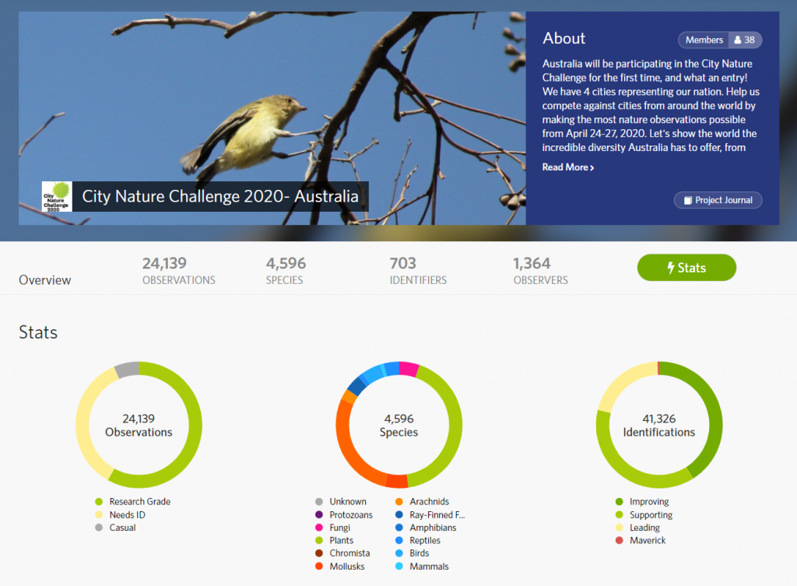
Task: Click the Members person icon
Action: pos(738,40)
